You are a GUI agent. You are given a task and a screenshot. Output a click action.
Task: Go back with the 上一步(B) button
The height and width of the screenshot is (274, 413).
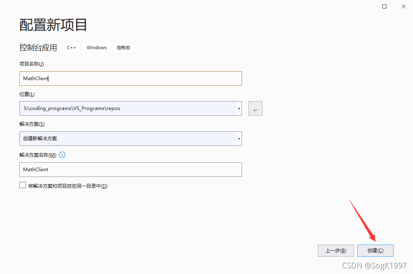(336, 251)
